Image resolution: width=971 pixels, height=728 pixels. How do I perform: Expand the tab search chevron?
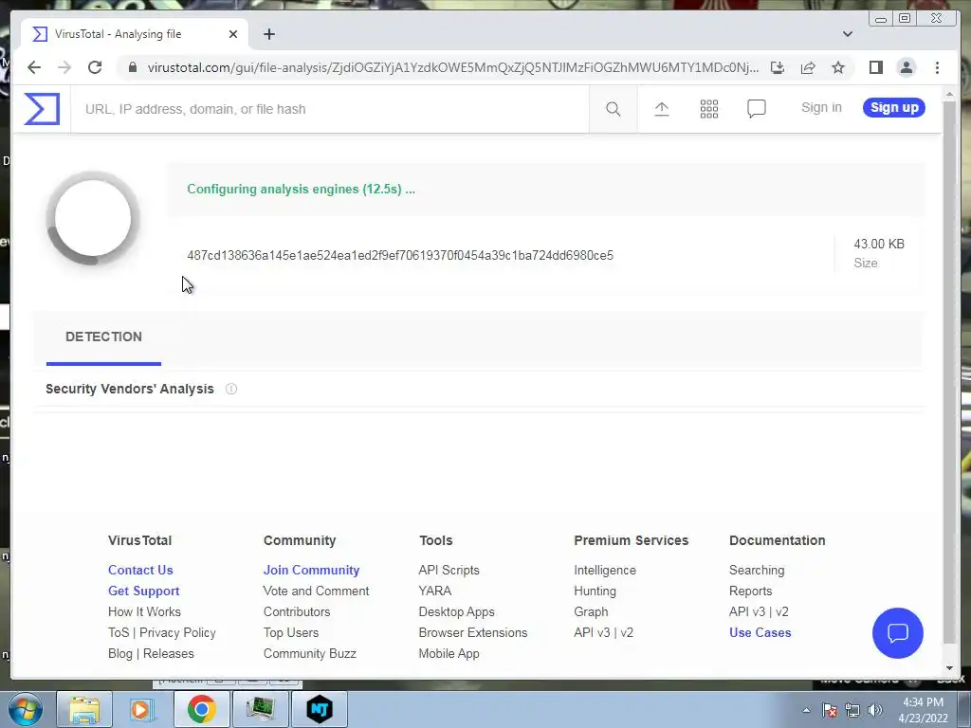(x=848, y=34)
